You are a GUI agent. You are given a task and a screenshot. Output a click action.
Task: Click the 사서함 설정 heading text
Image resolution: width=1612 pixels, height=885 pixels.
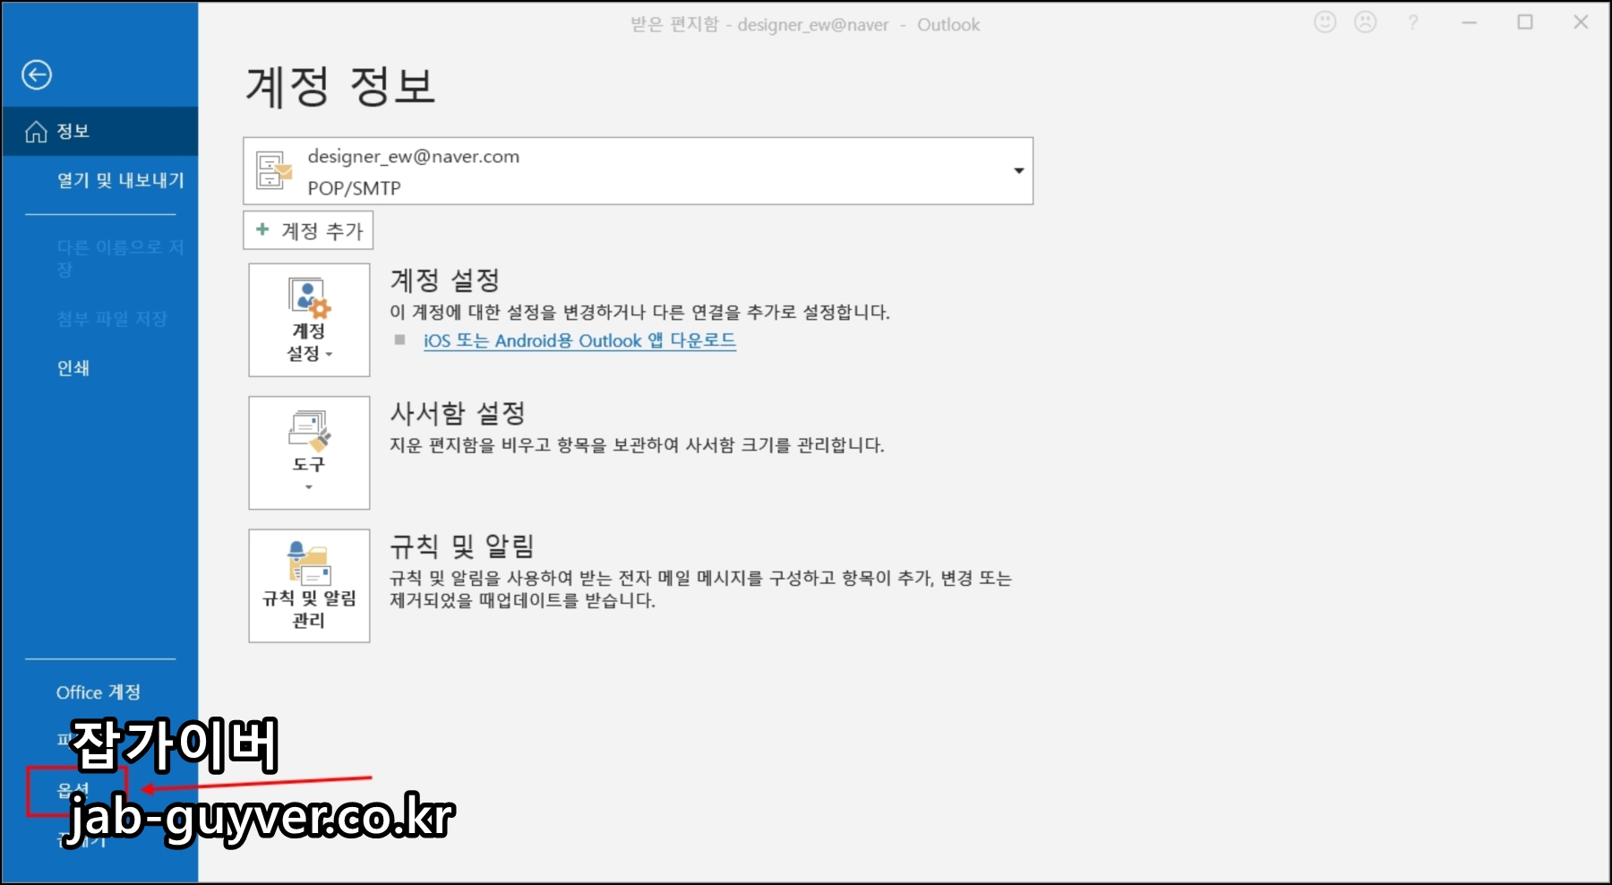pos(458,413)
